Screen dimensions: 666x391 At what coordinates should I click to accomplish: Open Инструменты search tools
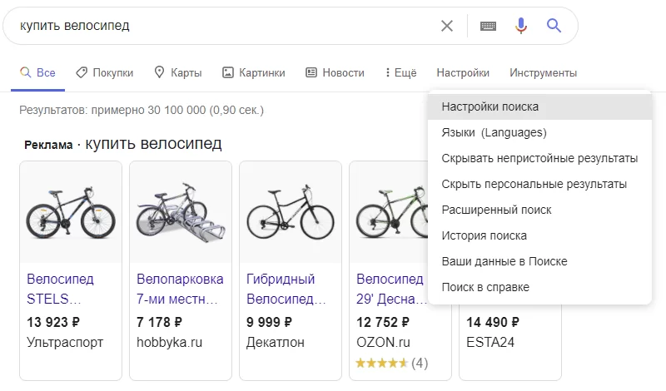[x=543, y=73]
